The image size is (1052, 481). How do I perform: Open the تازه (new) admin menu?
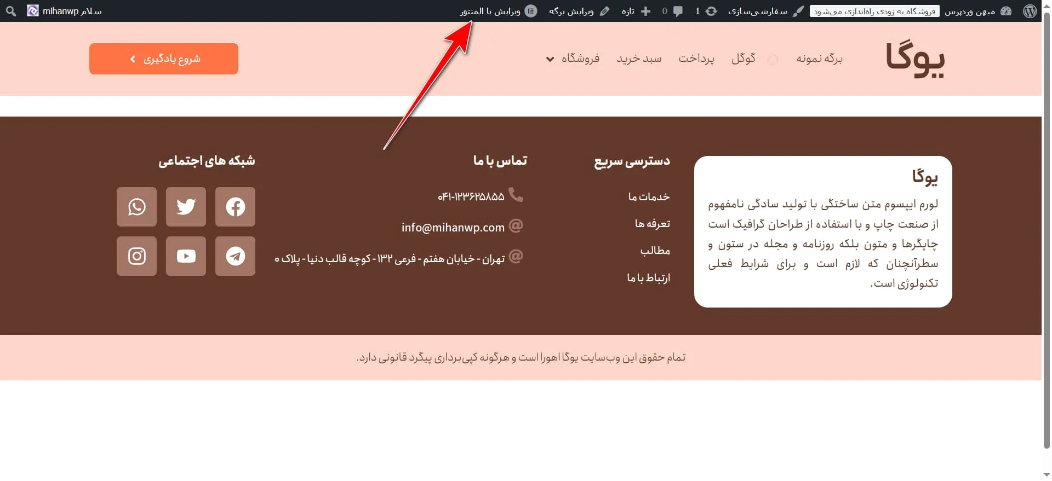[x=636, y=11]
